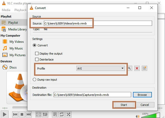This screenshot has height=118, width=165.
Task: Click the Source path input field
Action: pos(98,23)
